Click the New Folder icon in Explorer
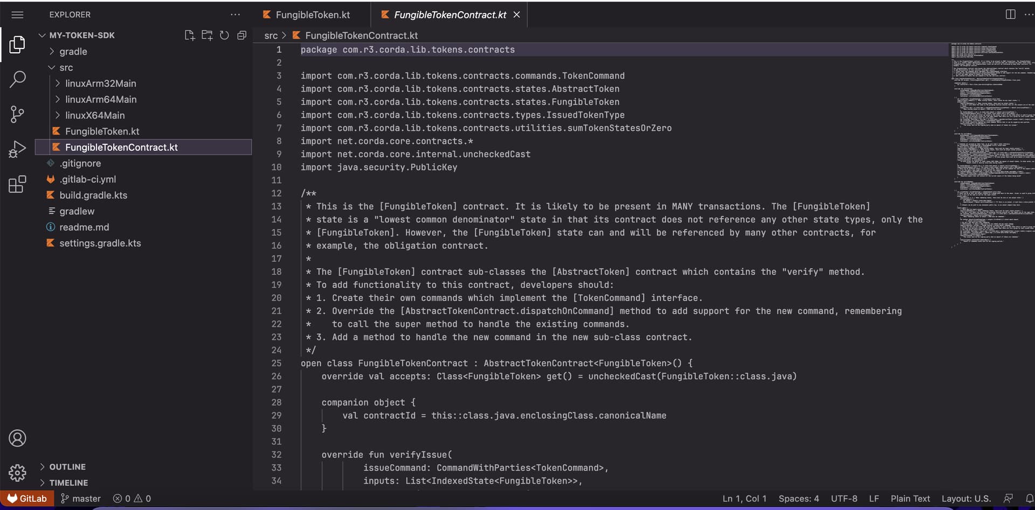 click(207, 35)
